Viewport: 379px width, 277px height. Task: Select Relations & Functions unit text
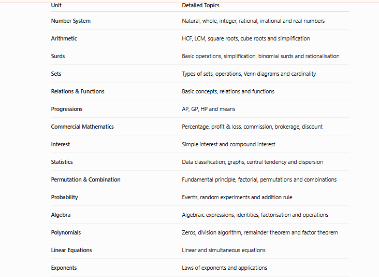[78, 91]
